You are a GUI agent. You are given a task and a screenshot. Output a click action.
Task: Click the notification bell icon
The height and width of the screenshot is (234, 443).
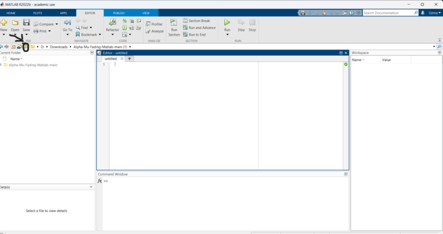423,13
